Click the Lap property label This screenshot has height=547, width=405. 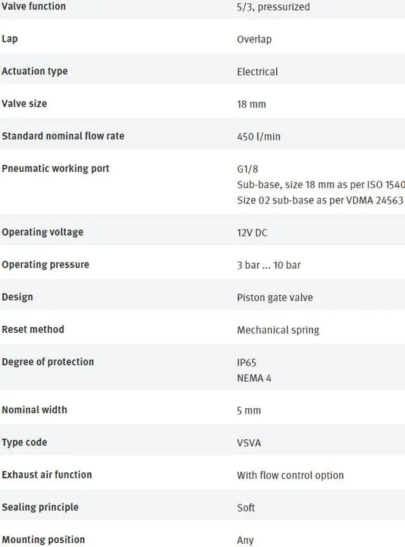point(9,39)
